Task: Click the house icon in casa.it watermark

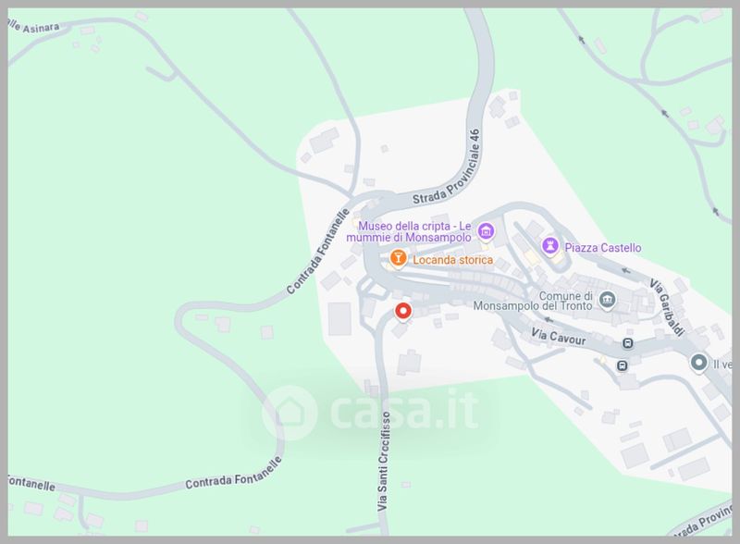Action: coord(290,413)
